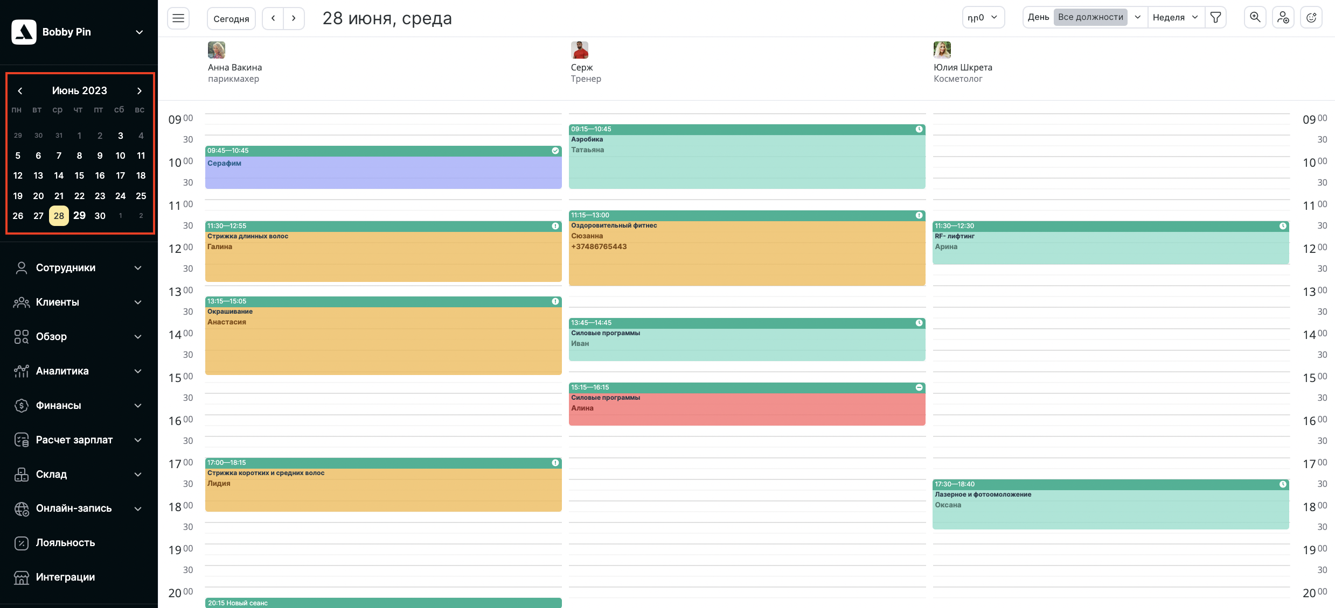Click the Финансы coin icon
Viewport: 1335px width, 608px height.
22,406
